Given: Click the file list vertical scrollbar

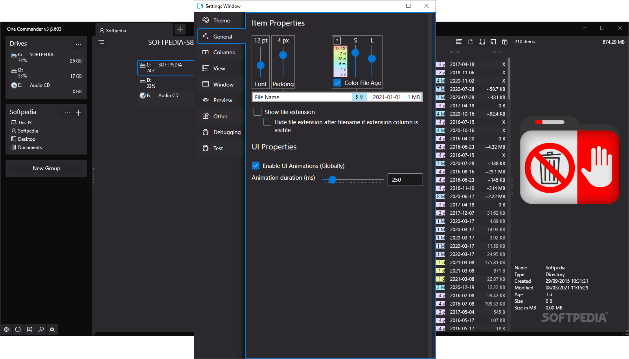Looking at the screenshot, I should click(509, 79).
